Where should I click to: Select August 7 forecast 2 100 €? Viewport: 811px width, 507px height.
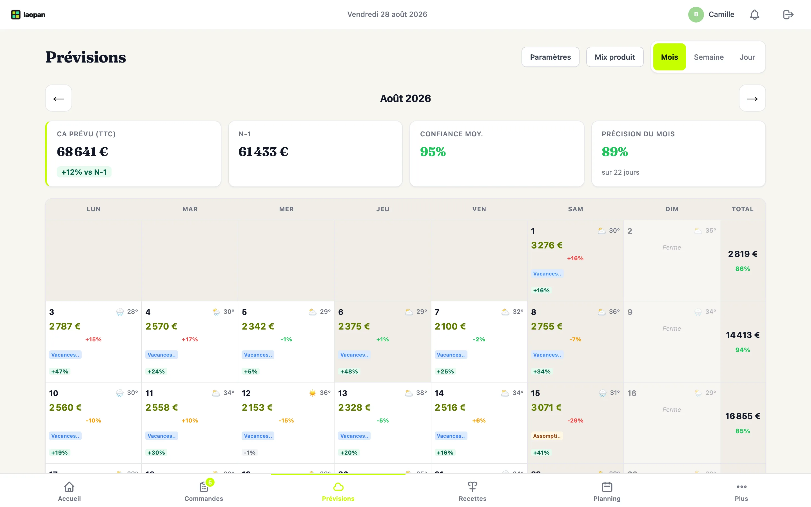click(450, 326)
